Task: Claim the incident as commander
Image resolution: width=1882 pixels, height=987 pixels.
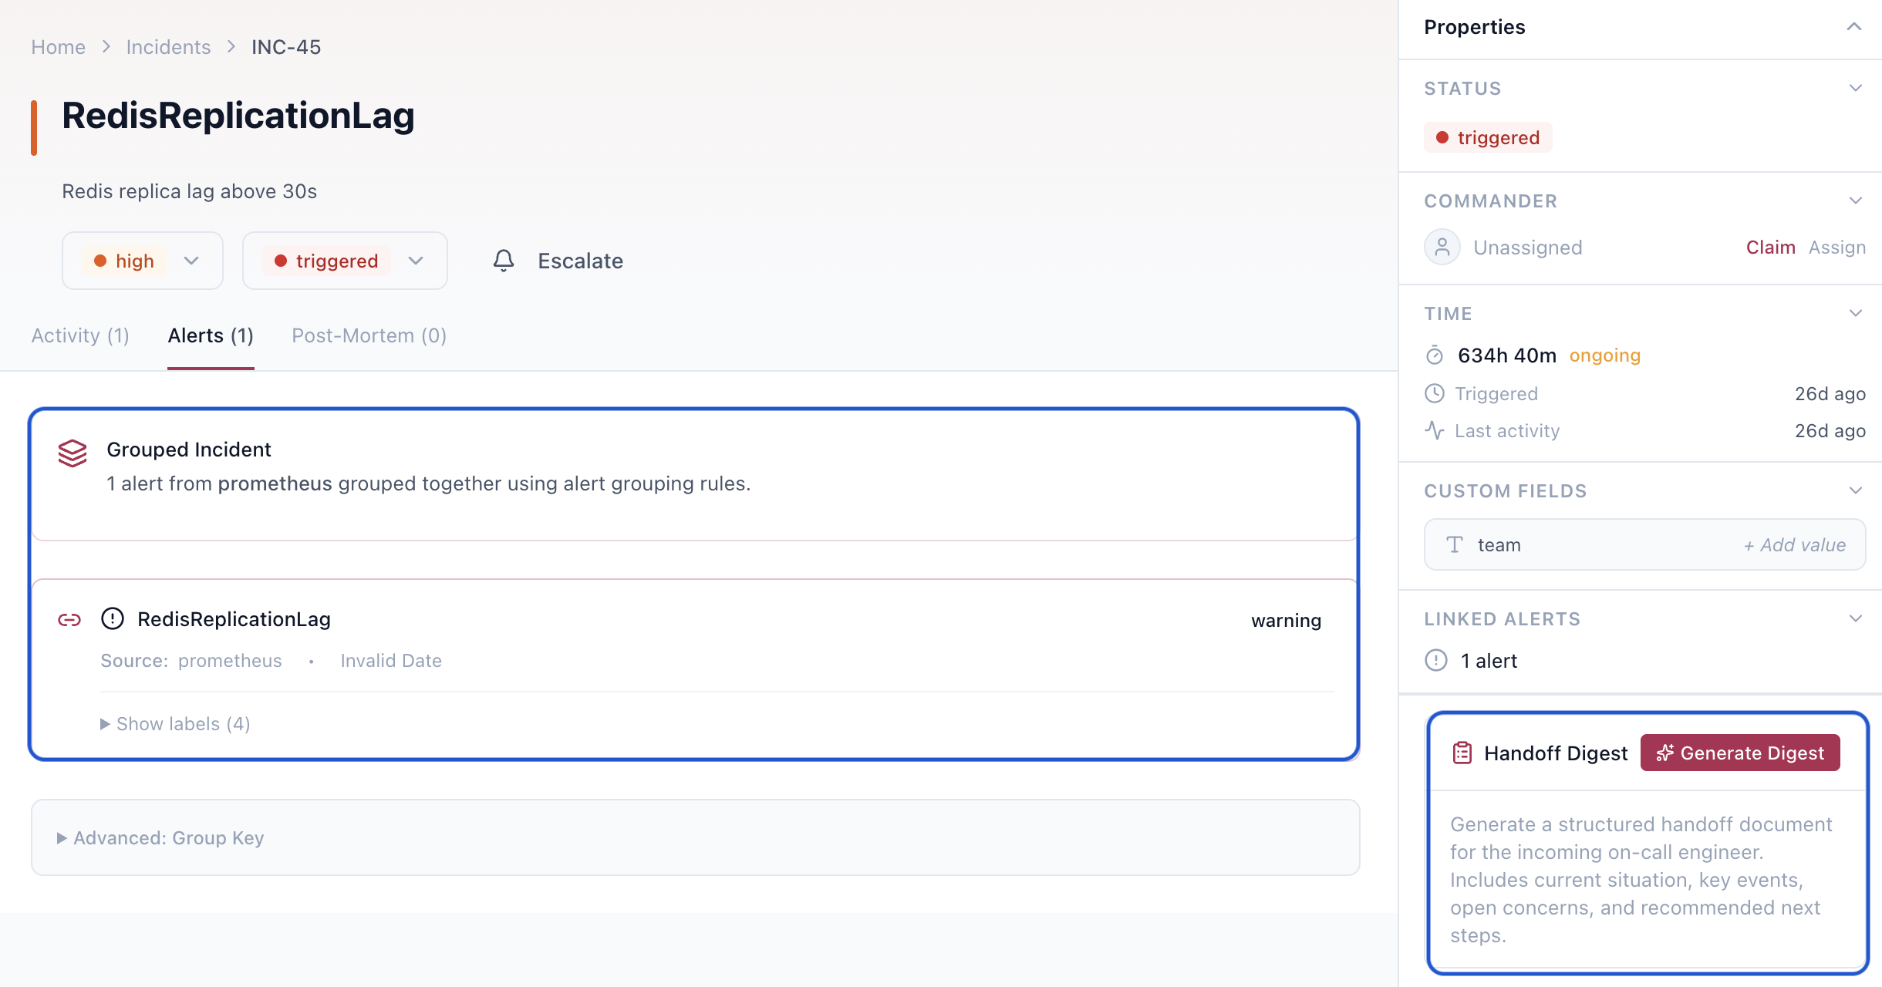Action: 1770,248
